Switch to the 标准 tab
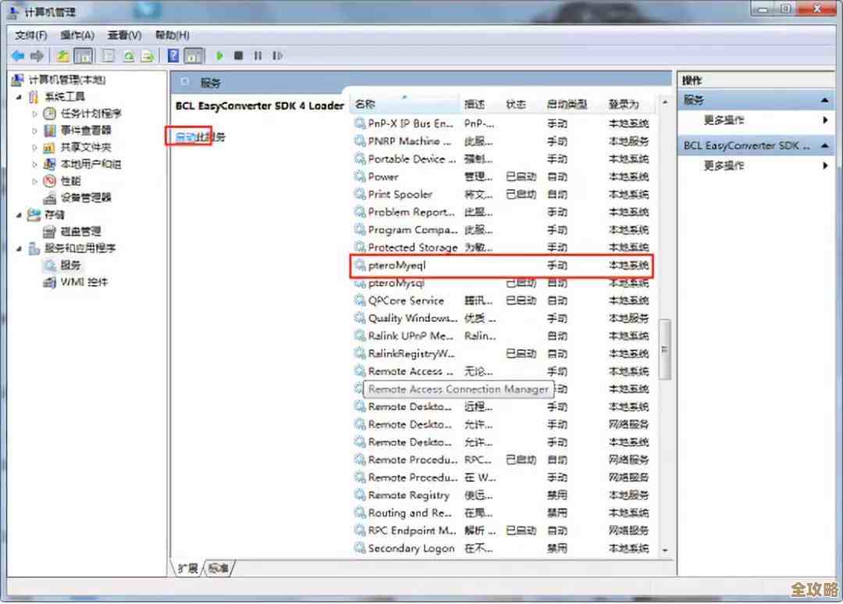 click(219, 568)
